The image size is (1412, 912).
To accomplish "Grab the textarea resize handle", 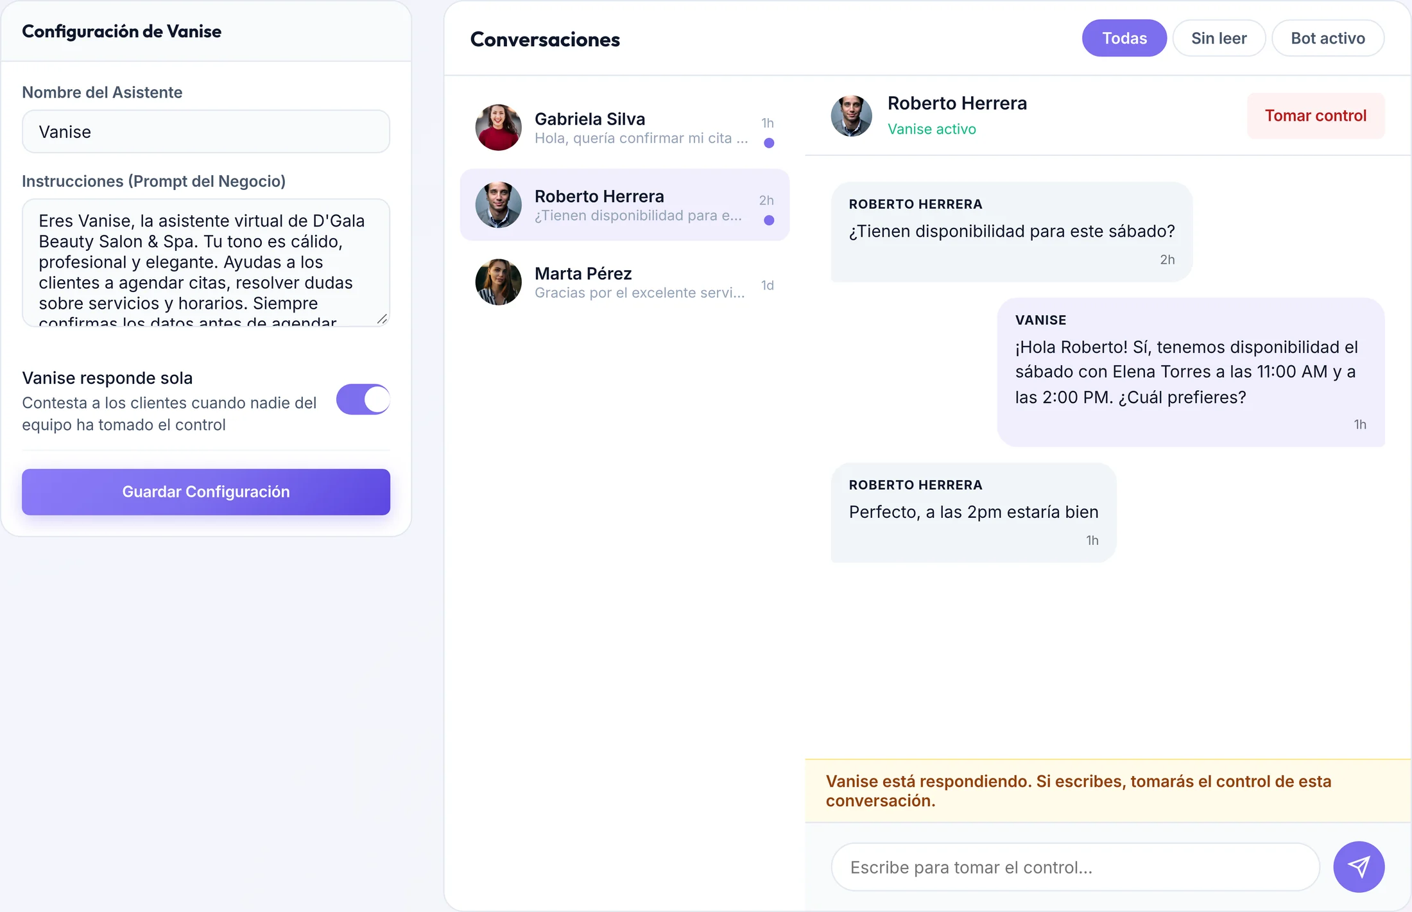I will tap(382, 319).
